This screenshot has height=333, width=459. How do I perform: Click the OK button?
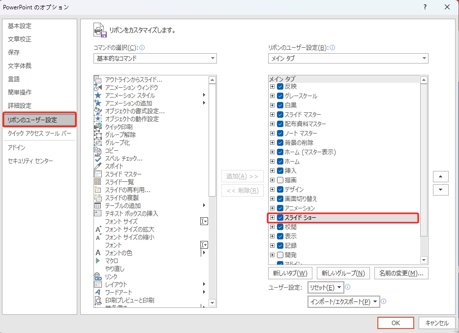click(396, 323)
